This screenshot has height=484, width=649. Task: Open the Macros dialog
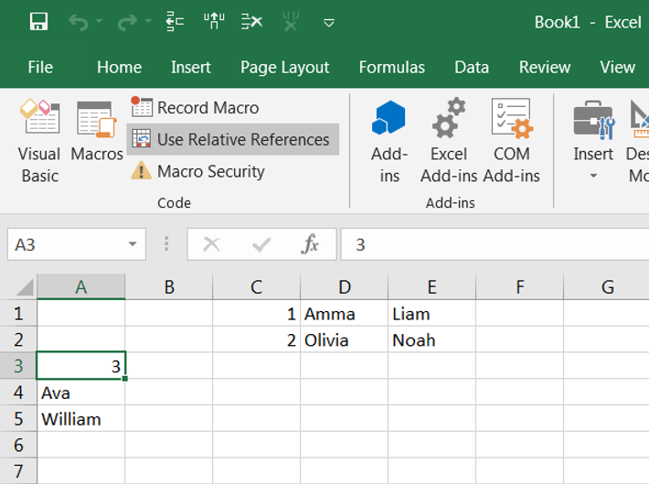(96, 142)
